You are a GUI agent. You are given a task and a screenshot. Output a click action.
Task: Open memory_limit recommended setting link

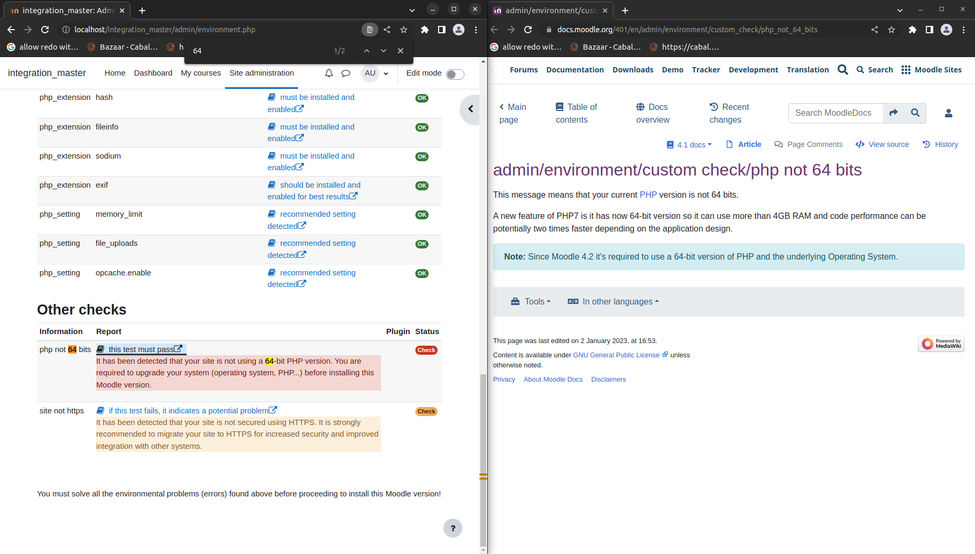311,220
